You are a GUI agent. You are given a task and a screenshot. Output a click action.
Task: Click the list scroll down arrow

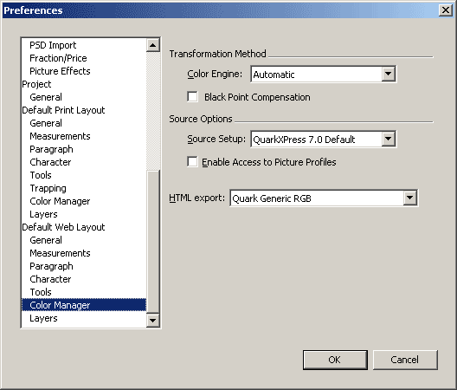click(x=152, y=320)
